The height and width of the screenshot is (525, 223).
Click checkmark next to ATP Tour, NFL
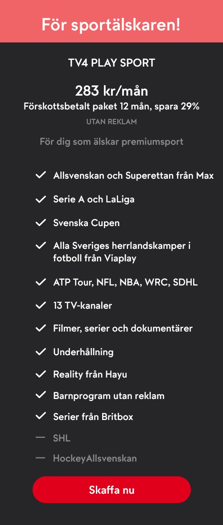tap(41, 282)
